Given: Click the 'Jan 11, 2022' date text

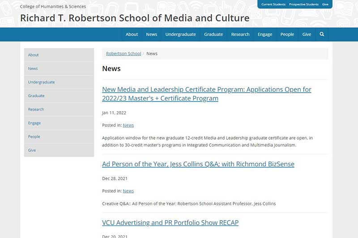Looking at the screenshot, I should (114, 113).
